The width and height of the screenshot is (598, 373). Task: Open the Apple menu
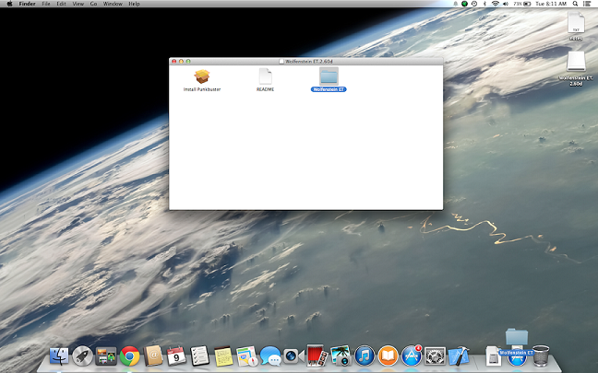[9, 4]
